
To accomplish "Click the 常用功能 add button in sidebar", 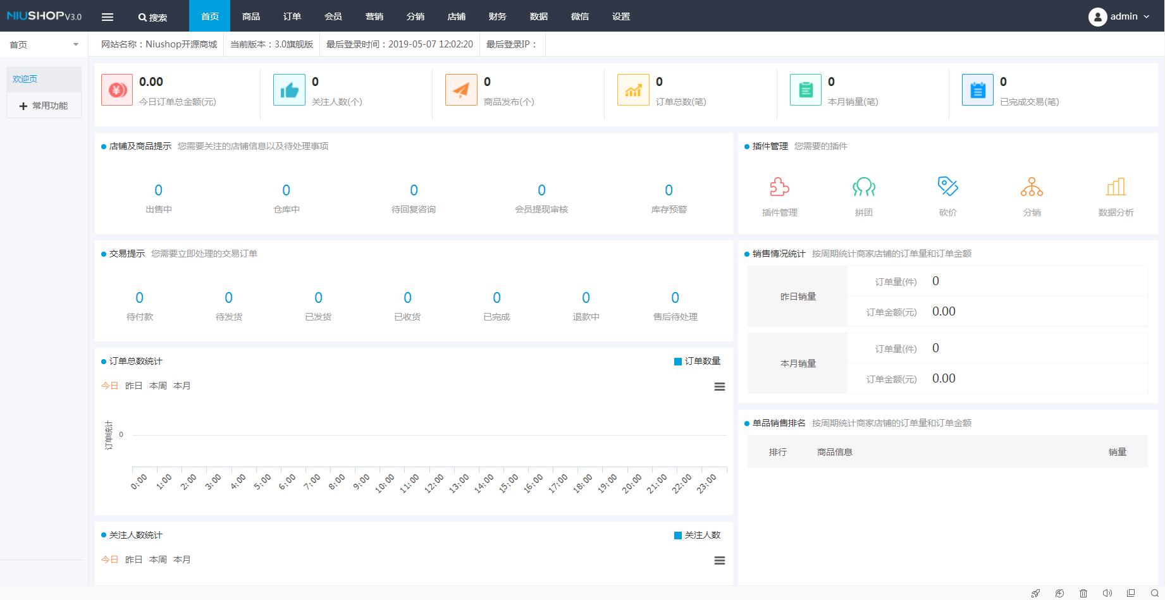I will pos(44,106).
